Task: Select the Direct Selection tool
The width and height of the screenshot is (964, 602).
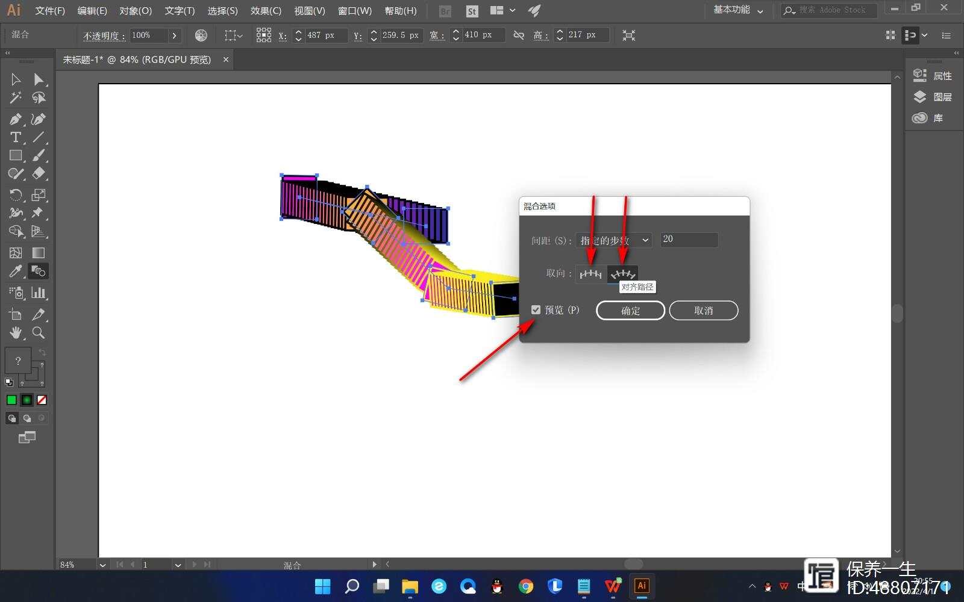Action: pyautogui.click(x=39, y=79)
